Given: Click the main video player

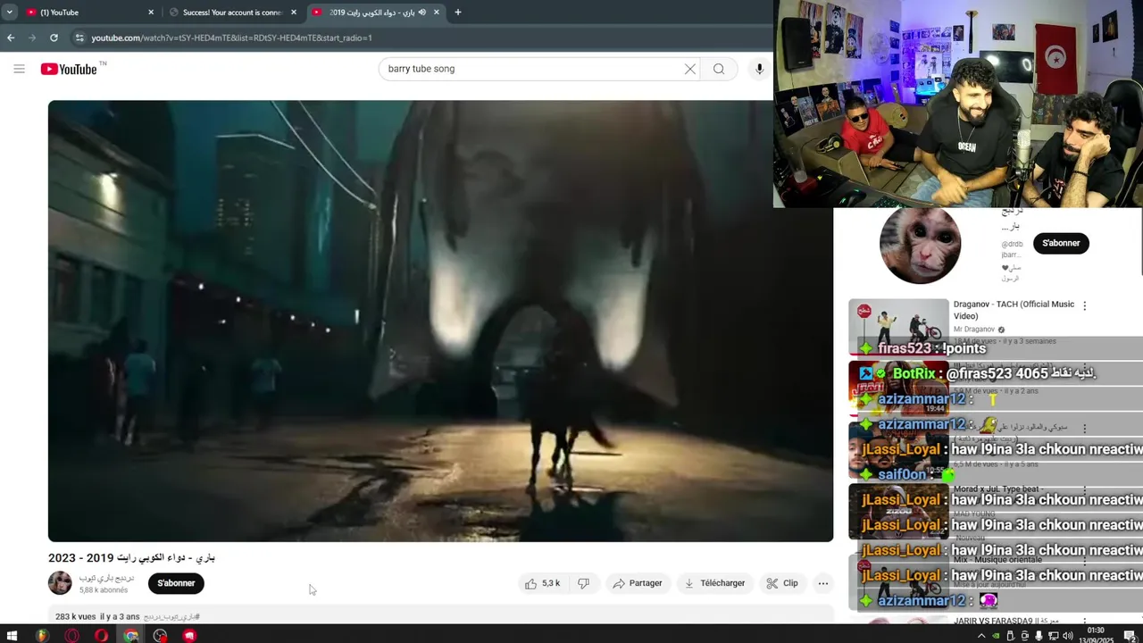Looking at the screenshot, I should (440, 321).
